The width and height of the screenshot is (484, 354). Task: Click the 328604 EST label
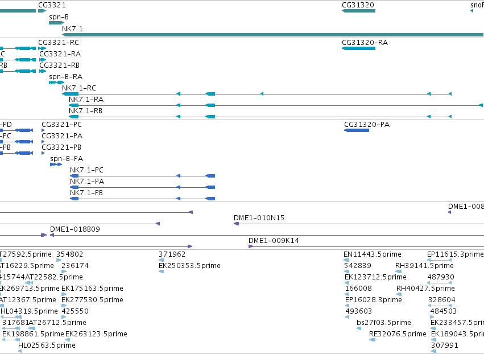tap(442, 299)
